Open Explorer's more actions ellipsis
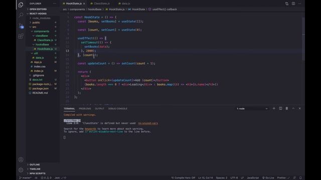Image resolution: width=321 pixels, height=180 pixels. click(x=55, y=3)
